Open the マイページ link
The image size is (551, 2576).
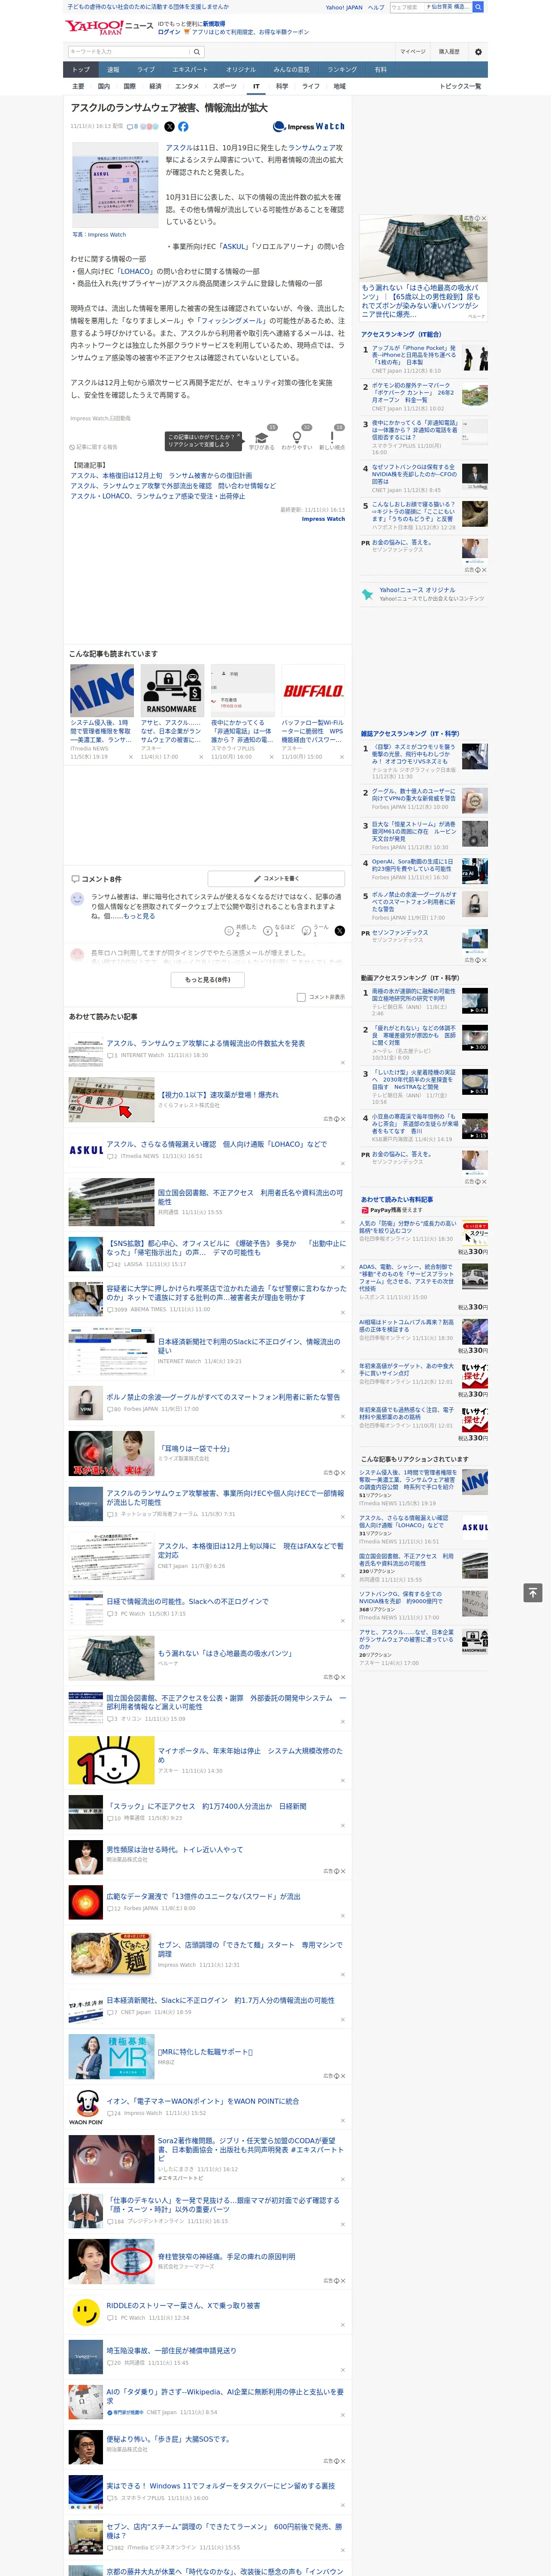coord(413,51)
